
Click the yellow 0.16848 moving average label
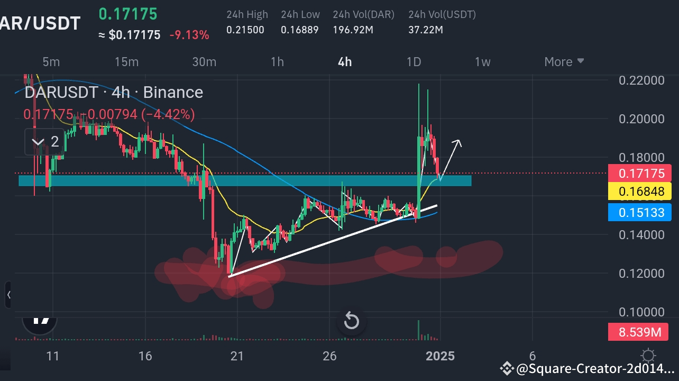[640, 192]
